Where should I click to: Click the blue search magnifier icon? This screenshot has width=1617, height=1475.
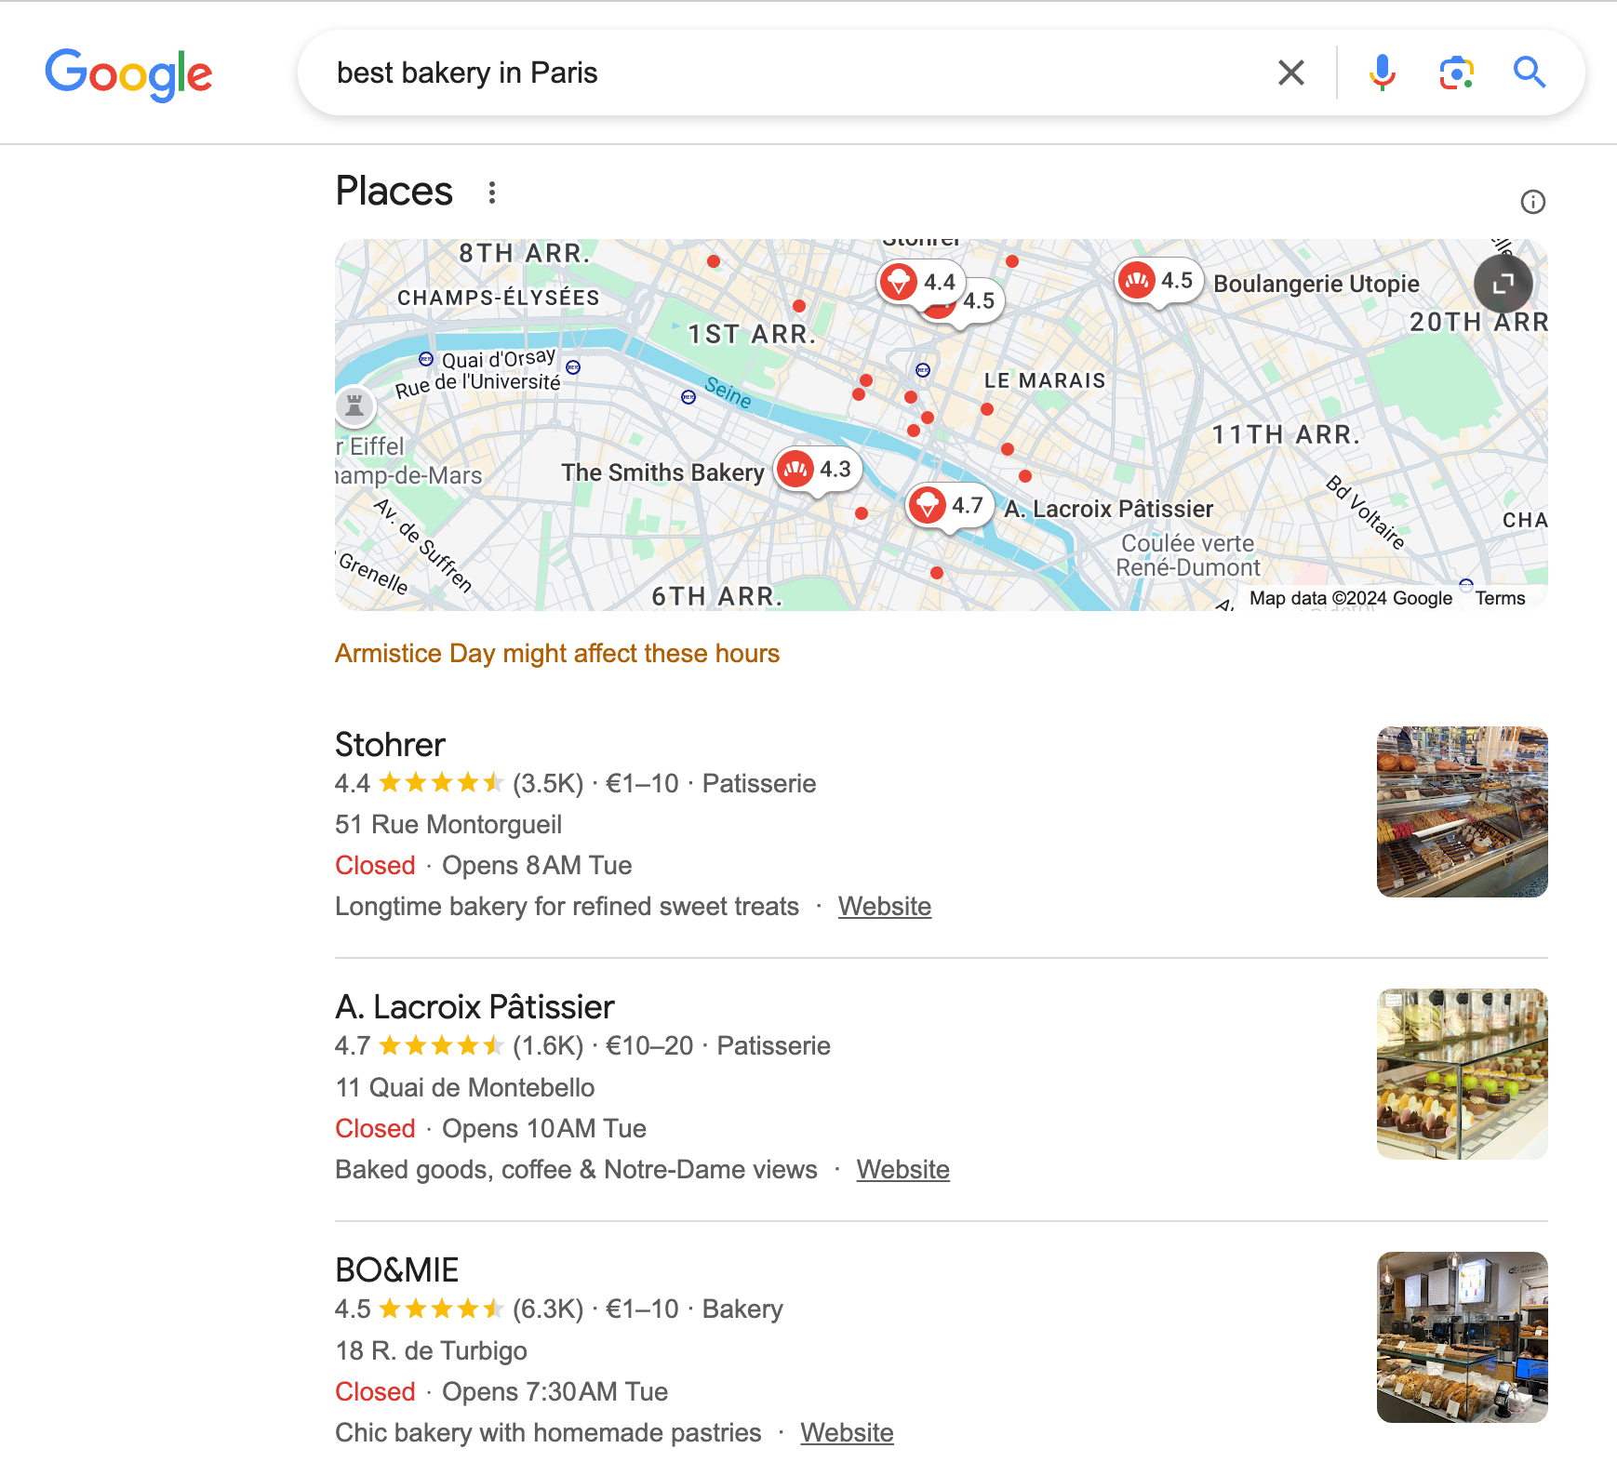click(1529, 73)
